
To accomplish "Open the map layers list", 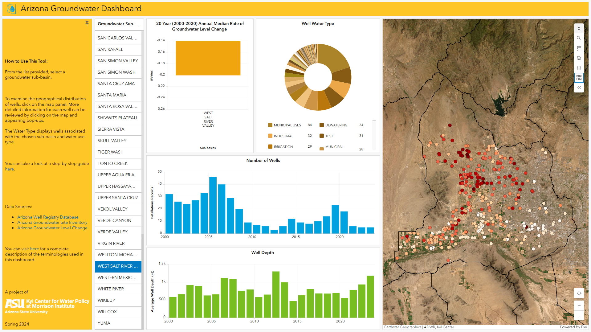I will 579,68.
